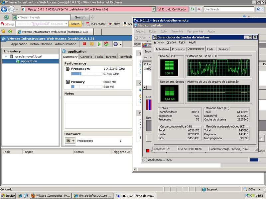Click the Add to Favorites star-plus icon
This screenshot has width=266, height=199.
[x=10, y=31]
